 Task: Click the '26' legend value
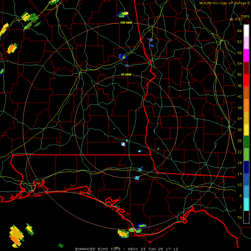point(240,141)
